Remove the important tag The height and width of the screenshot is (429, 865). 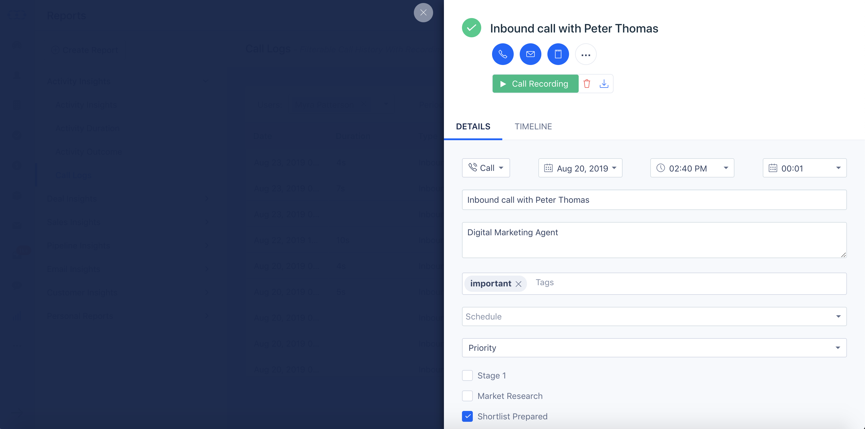519,284
